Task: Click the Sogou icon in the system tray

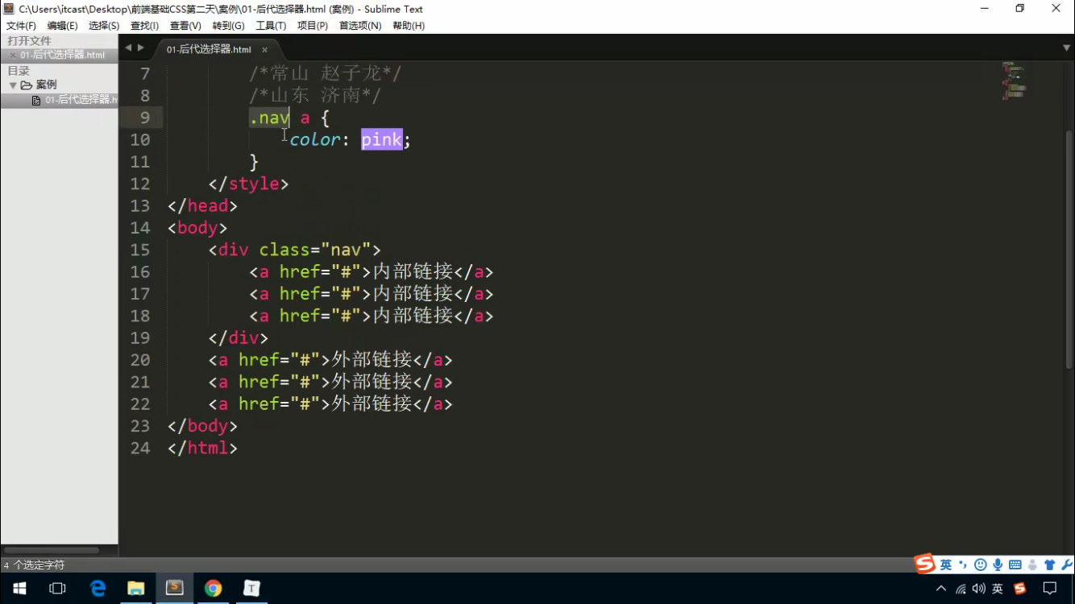Action: (x=1019, y=589)
